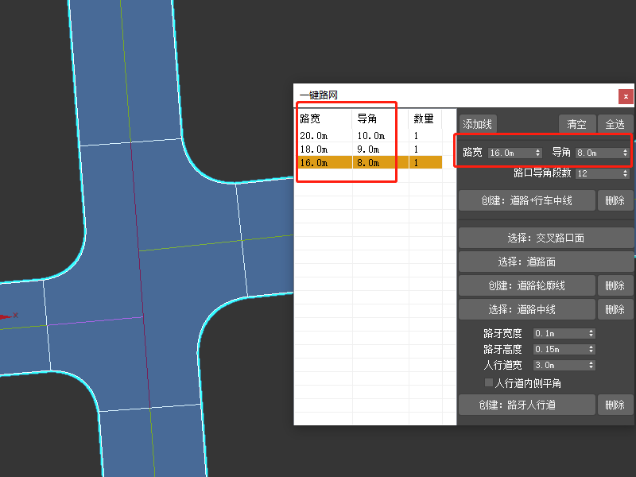The height and width of the screenshot is (477, 636).
Task: Click 创建: 道路轮廓线 button
Action: point(526,285)
